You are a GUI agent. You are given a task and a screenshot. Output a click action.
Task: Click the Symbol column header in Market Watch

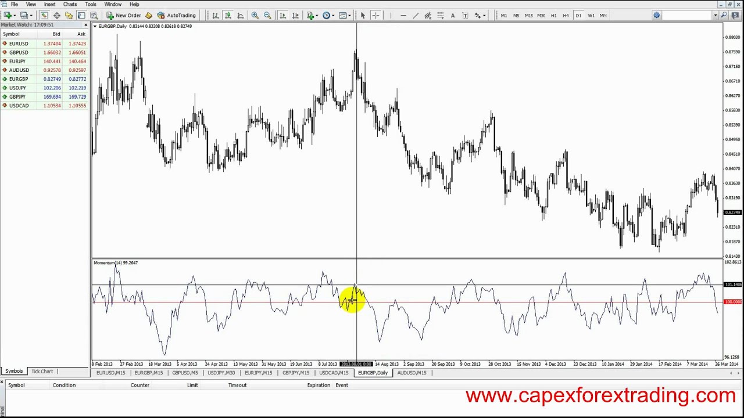(11, 34)
